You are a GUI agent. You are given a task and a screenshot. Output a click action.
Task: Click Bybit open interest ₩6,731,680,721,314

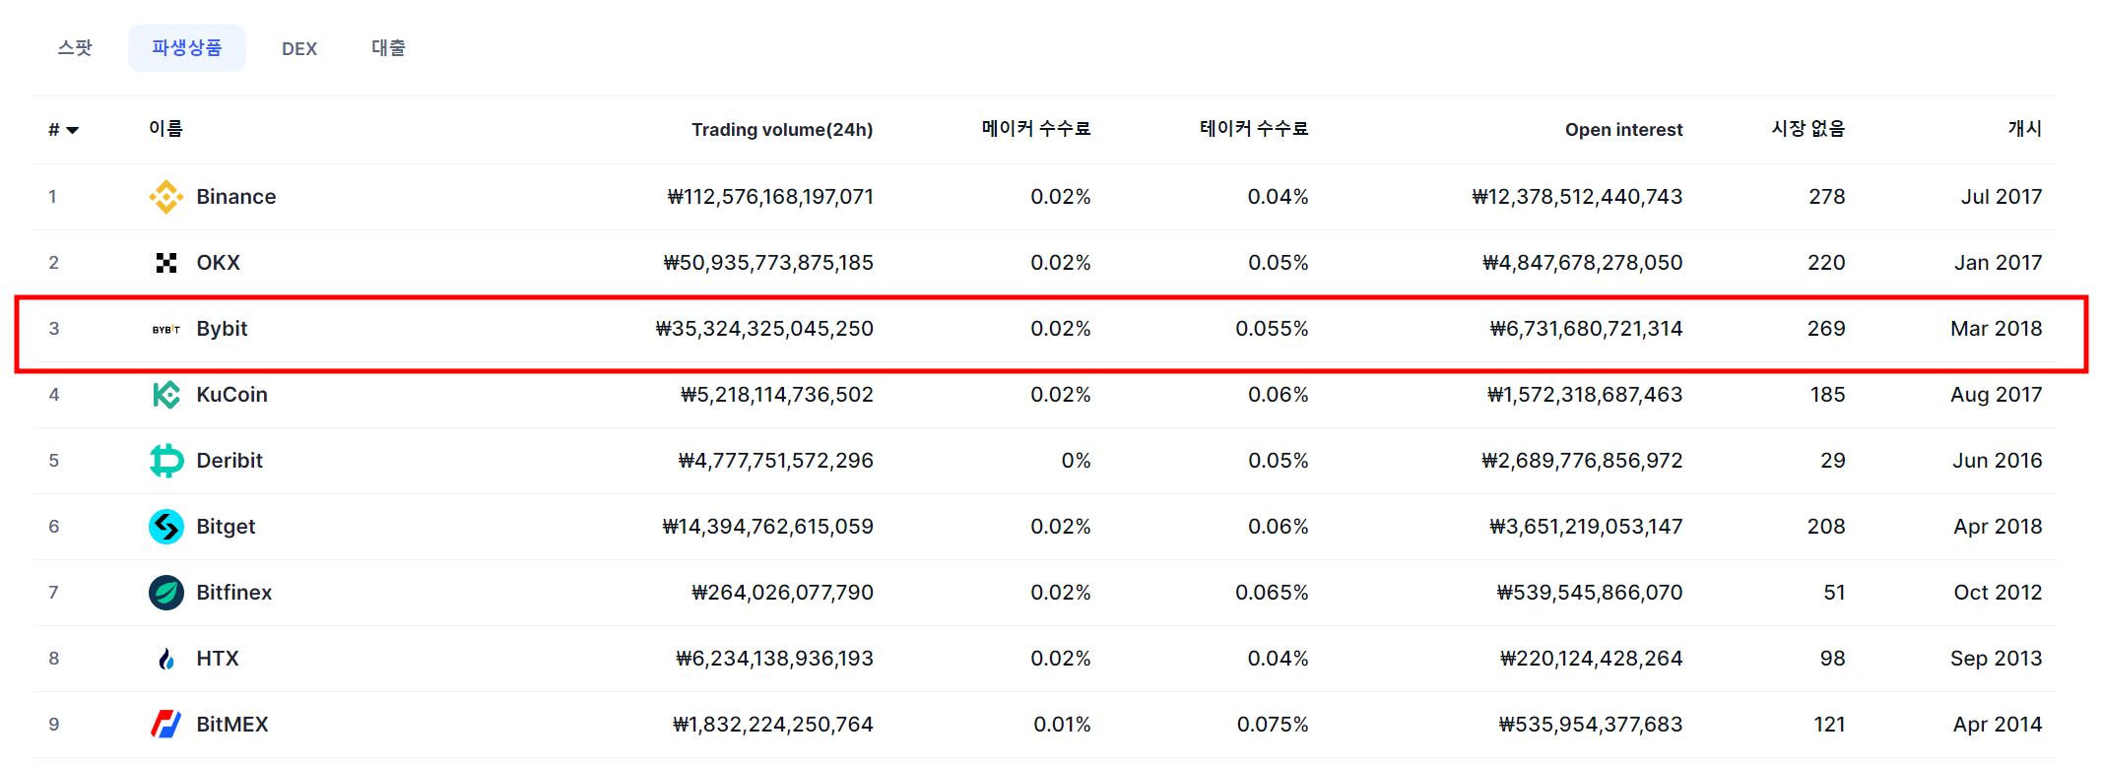pos(1586,329)
